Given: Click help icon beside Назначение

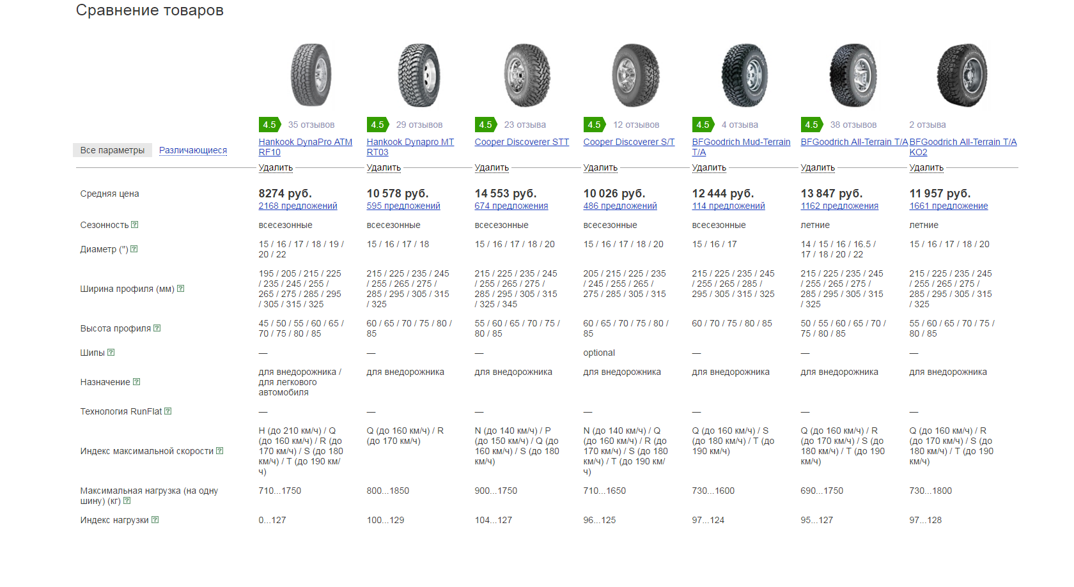Looking at the screenshot, I should point(136,382).
